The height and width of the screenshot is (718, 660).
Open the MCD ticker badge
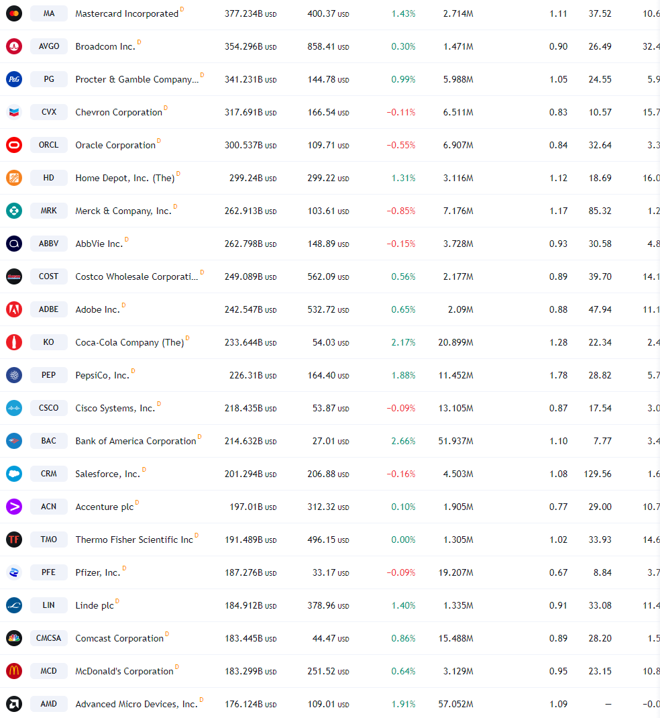point(48,671)
